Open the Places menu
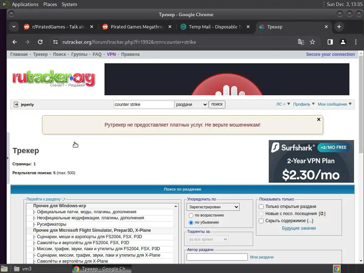 pos(50,4)
